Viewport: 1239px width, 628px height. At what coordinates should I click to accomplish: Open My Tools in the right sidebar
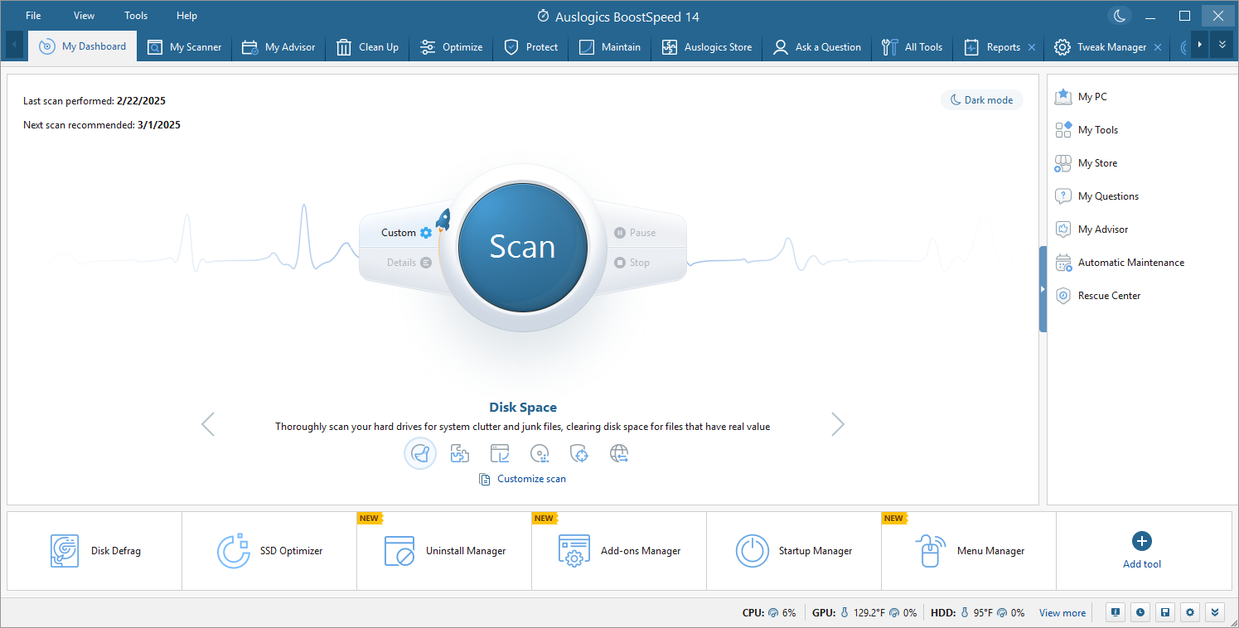[1086, 130]
